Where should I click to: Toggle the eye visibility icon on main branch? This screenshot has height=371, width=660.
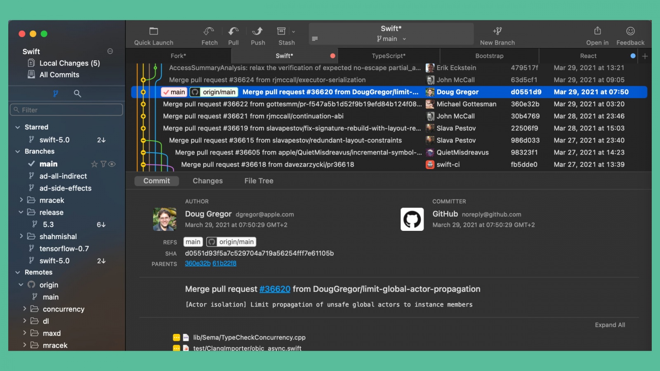click(x=112, y=164)
